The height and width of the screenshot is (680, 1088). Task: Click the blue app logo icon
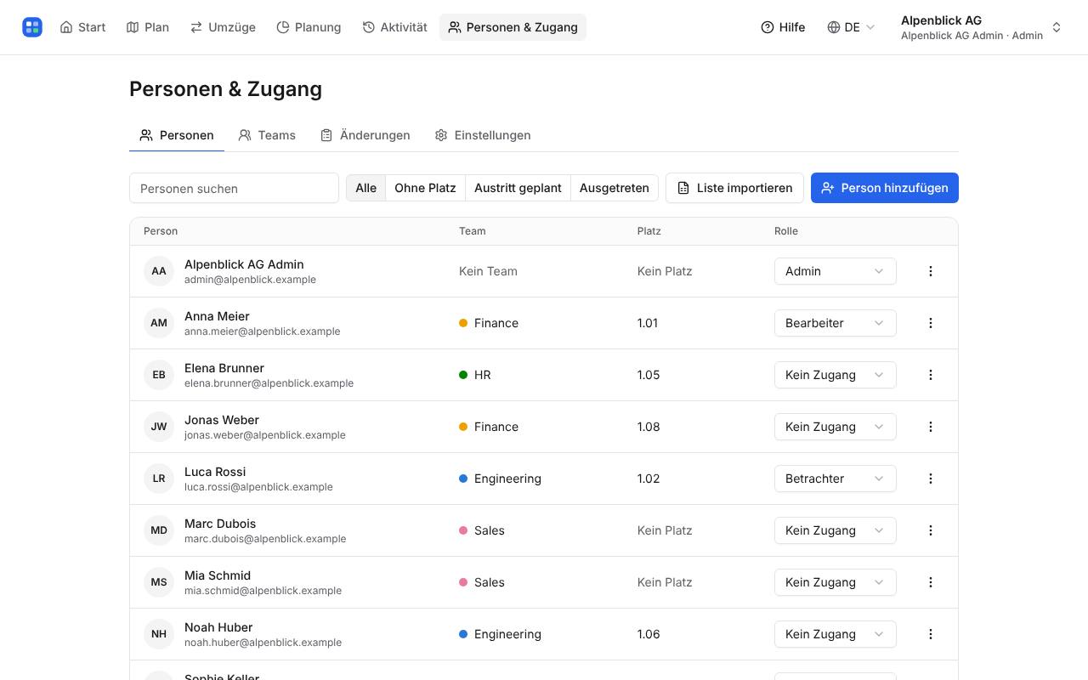(x=32, y=27)
